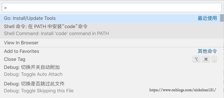Screen dimensions: 224x98
Task: Click the > prefix in the input
Action: coord(5,8)
